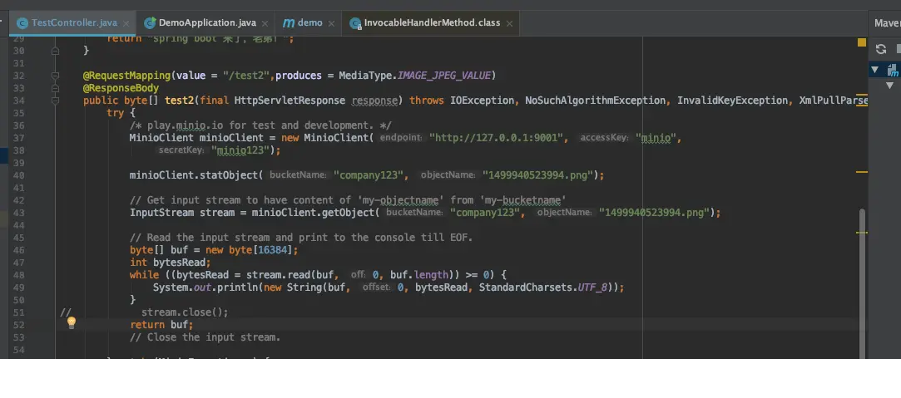
Task: Click the yellow inspection status indicator
Action: 862,42
